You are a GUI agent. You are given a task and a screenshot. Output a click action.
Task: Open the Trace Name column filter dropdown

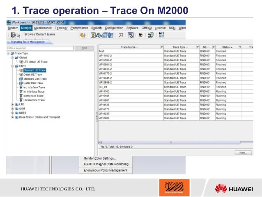(162, 47)
